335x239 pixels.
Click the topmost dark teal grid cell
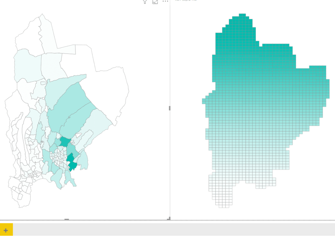[x=242, y=15]
